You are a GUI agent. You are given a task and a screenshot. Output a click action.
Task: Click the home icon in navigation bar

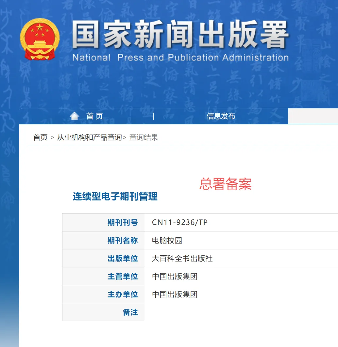75,116
